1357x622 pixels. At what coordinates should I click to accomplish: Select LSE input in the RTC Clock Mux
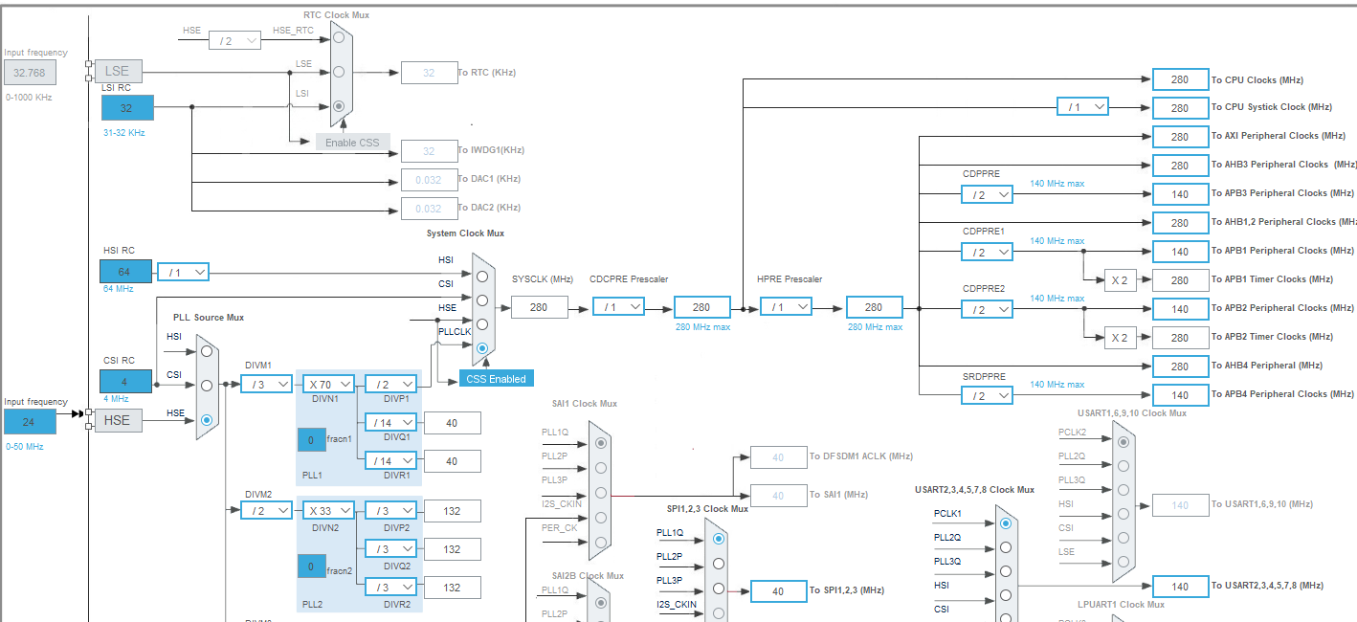point(340,69)
